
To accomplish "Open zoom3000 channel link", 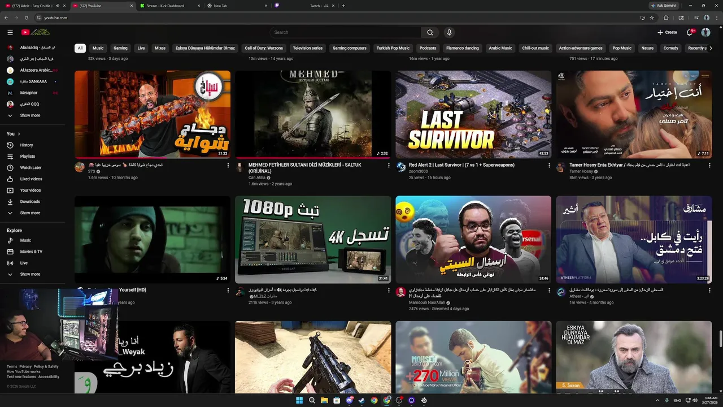I will (419, 171).
